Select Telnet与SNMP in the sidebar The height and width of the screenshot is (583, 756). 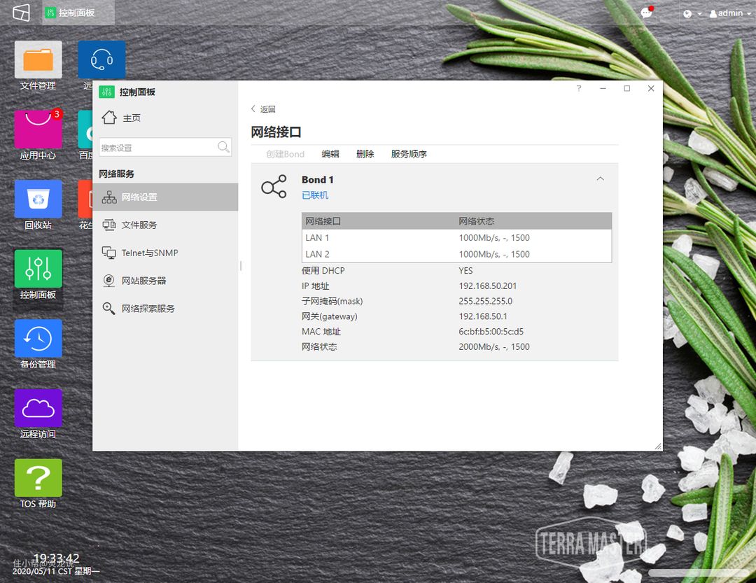click(149, 253)
